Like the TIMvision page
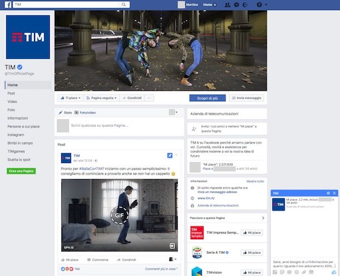 [252, 273]
